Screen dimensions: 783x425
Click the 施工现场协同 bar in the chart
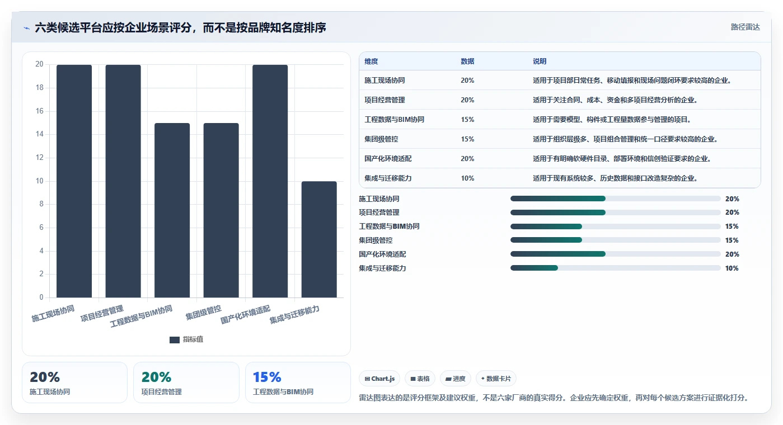click(x=74, y=181)
